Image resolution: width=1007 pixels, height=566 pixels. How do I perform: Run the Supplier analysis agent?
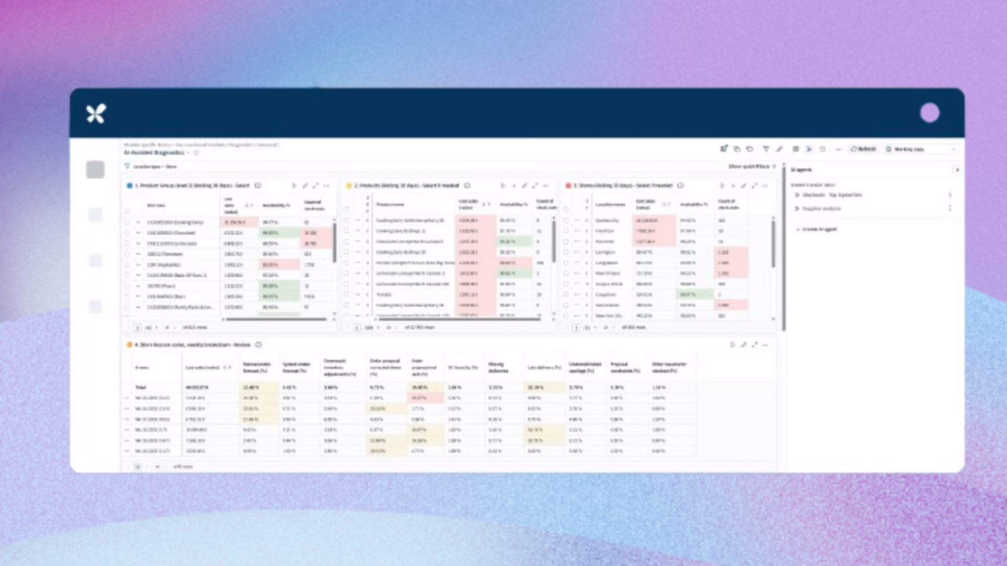click(798, 209)
